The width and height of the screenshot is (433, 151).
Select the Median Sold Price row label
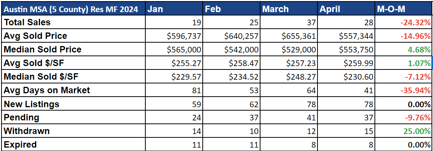click(x=43, y=49)
